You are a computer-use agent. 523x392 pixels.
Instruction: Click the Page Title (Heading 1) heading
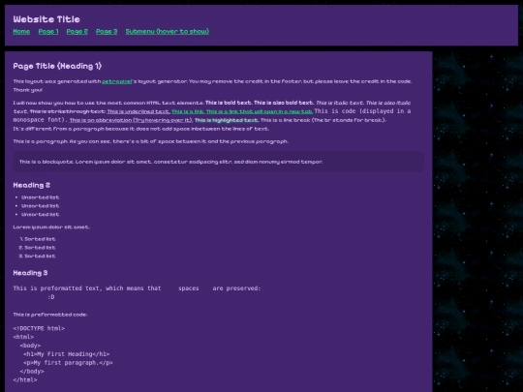point(57,66)
